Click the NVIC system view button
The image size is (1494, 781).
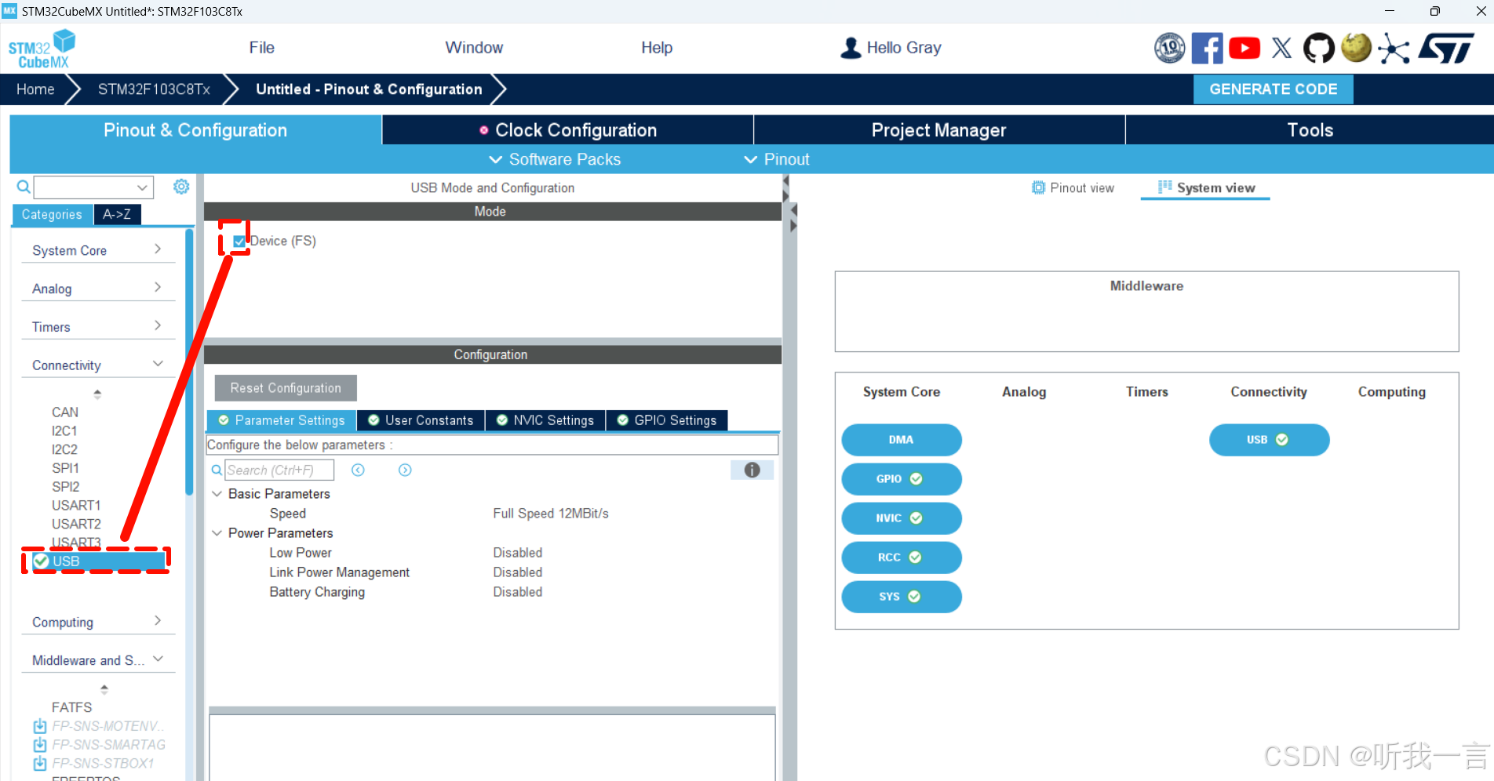(x=901, y=518)
